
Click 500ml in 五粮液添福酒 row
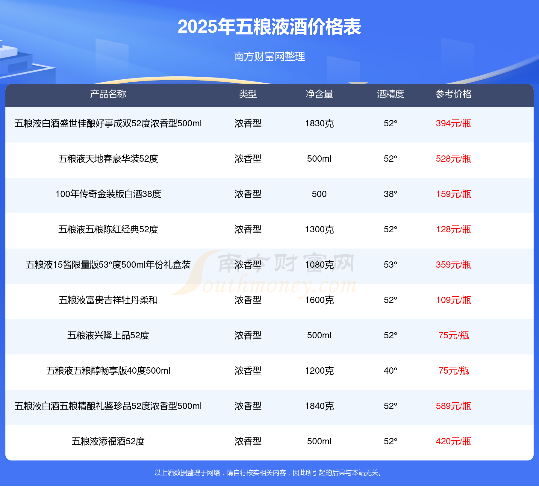pyautogui.click(x=319, y=441)
